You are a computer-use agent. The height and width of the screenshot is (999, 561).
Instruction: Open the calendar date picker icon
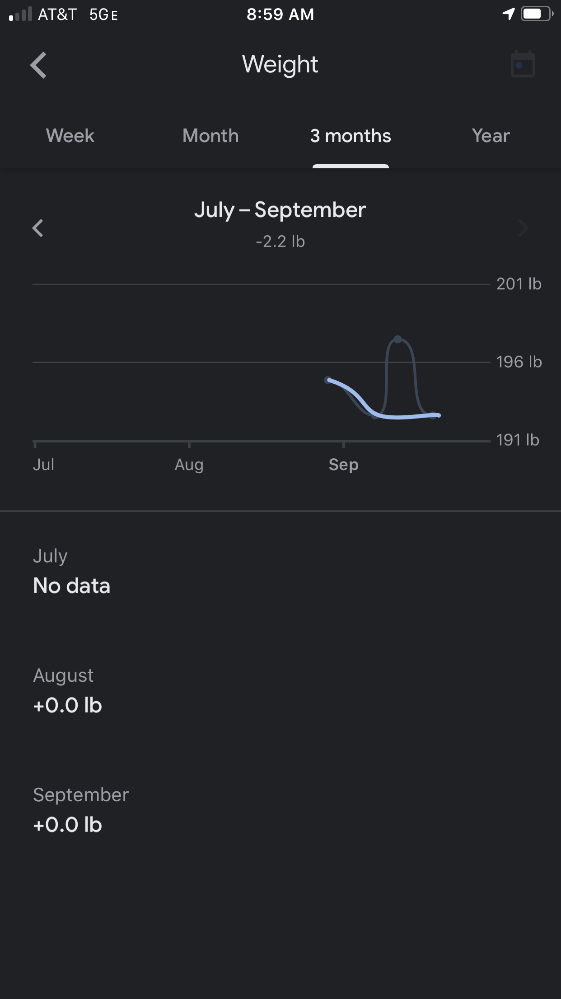523,65
